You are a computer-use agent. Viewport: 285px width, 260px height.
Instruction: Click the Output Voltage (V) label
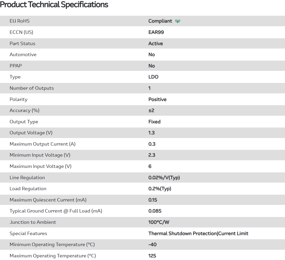(x=31, y=133)
